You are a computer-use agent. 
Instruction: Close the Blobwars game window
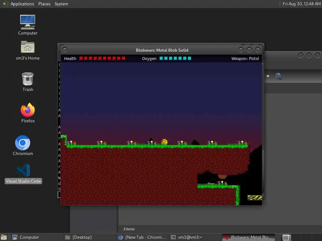point(258,49)
